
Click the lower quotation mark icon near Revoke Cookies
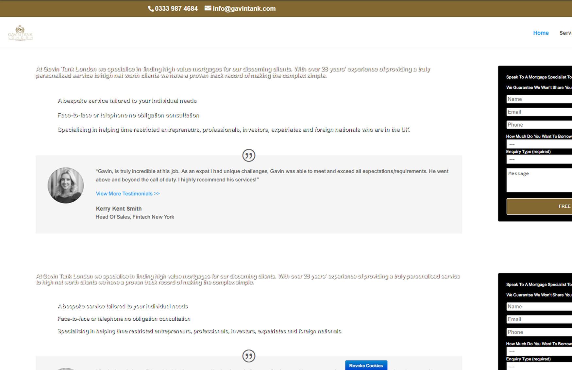[x=249, y=356]
